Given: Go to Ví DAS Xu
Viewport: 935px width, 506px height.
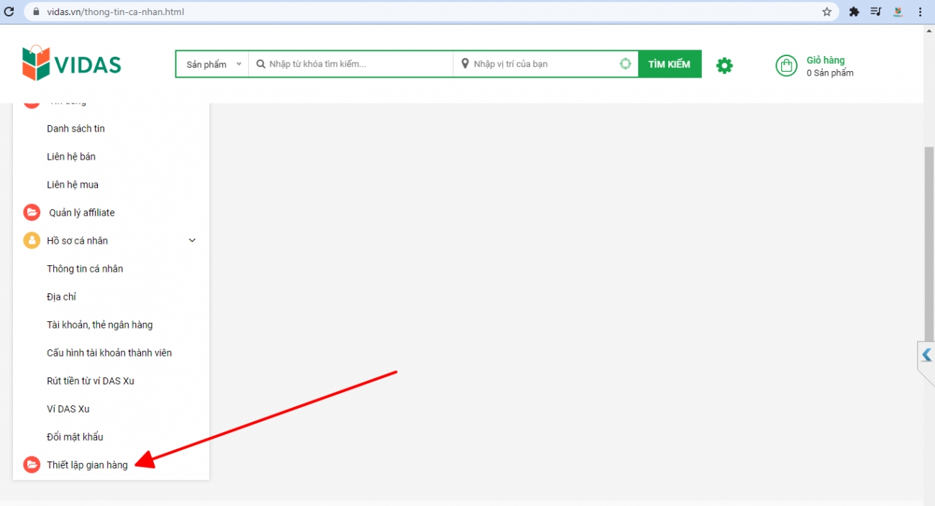Looking at the screenshot, I should click(x=68, y=409).
